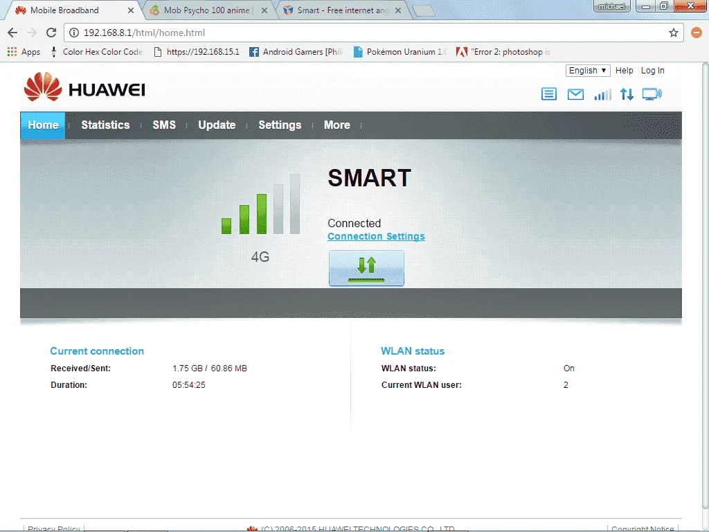Open a new tab with the blank tab button

[x=424, y=11]
